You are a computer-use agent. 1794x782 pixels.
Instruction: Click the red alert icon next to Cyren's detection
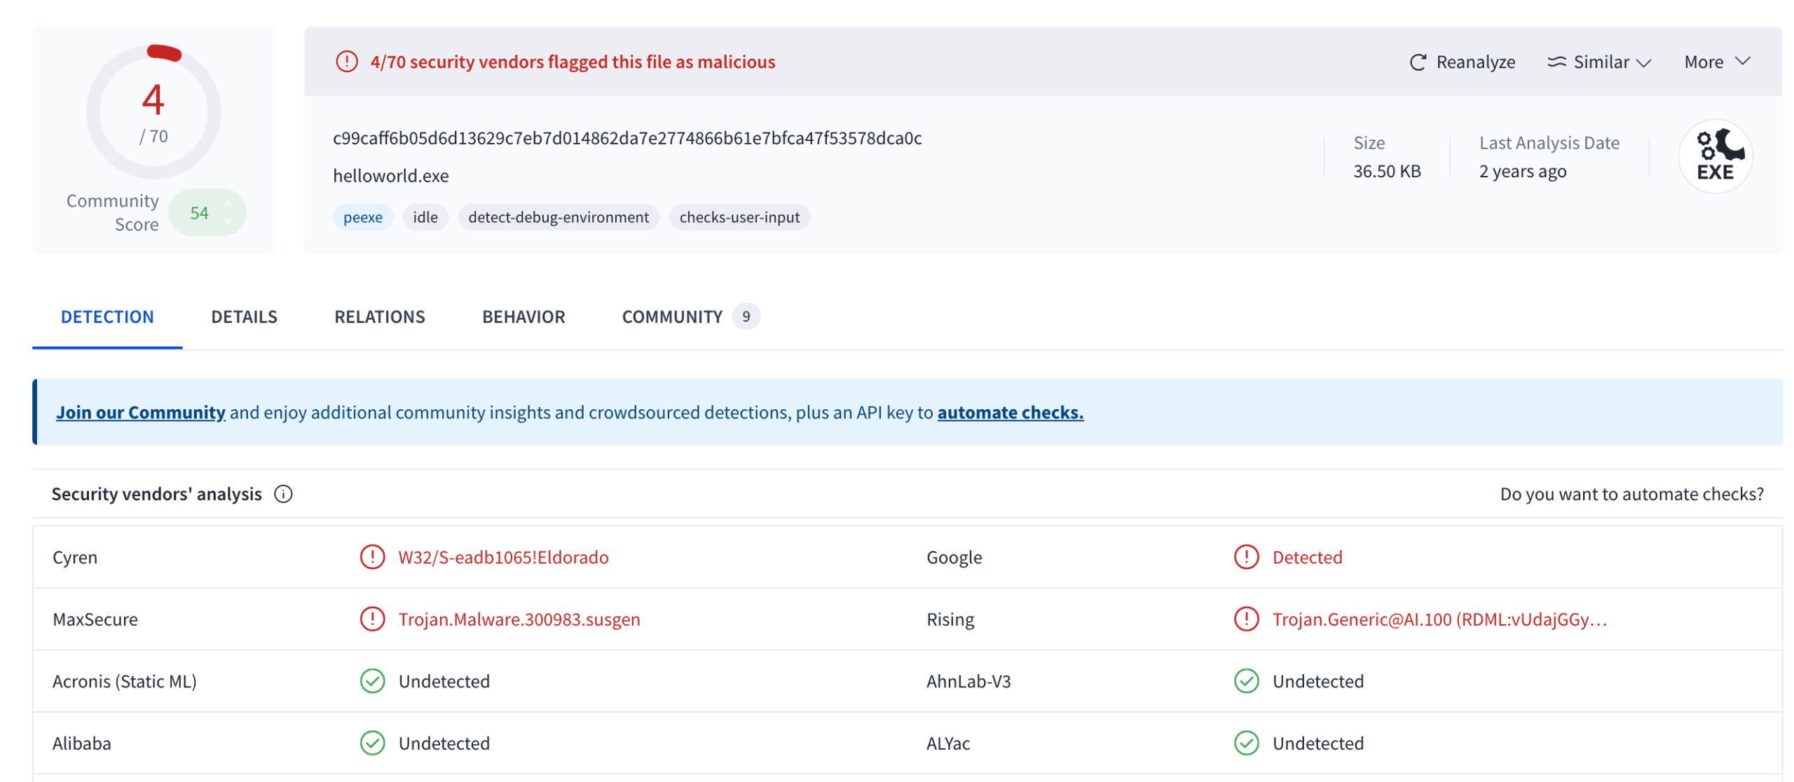[371, 557]
